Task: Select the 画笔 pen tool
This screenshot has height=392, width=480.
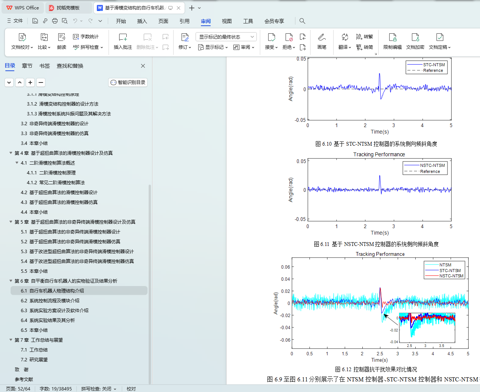Action: tap(322, 42)
